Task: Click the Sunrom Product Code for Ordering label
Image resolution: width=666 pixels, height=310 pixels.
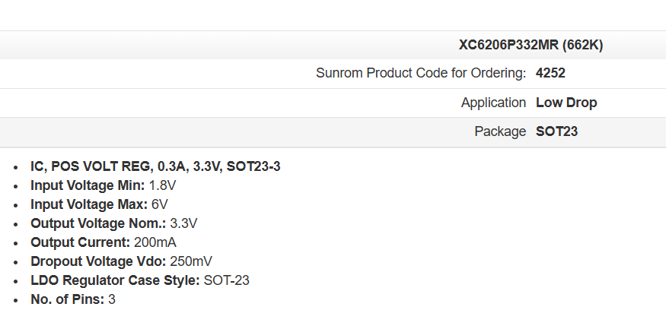Action: point(420,74)
